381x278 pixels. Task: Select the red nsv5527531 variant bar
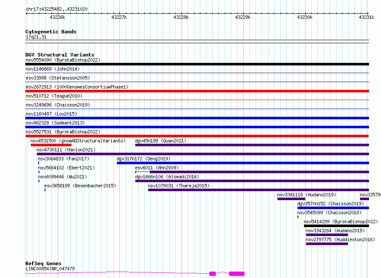tap(197, 136)
